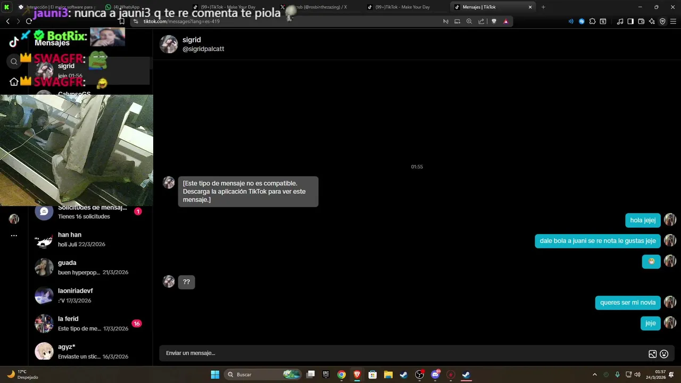Open Leo AI sparkle icon
This screenshot has height=383, width=681.
click(652, 21)
